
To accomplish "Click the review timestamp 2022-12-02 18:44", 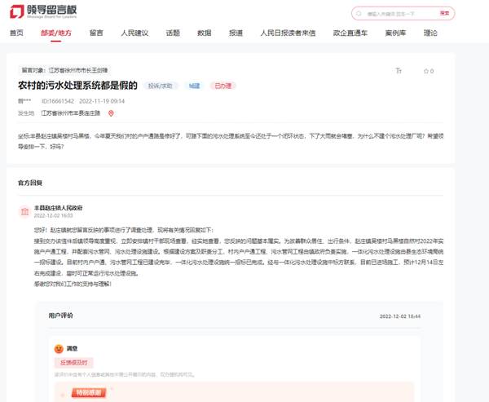I will [400, 316].
